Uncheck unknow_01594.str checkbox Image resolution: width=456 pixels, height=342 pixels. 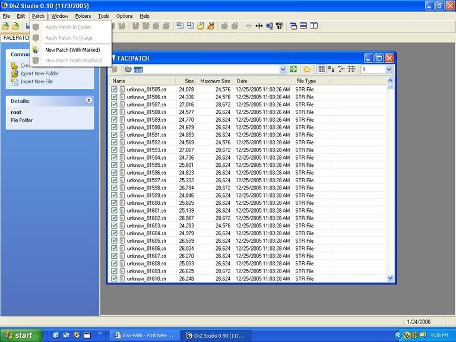114,157
